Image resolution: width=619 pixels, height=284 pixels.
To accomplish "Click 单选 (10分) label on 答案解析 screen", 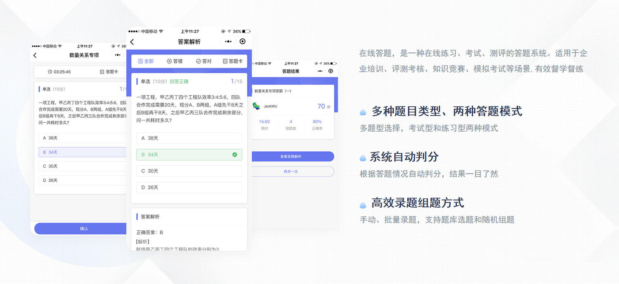I will [x=154, y=82].
